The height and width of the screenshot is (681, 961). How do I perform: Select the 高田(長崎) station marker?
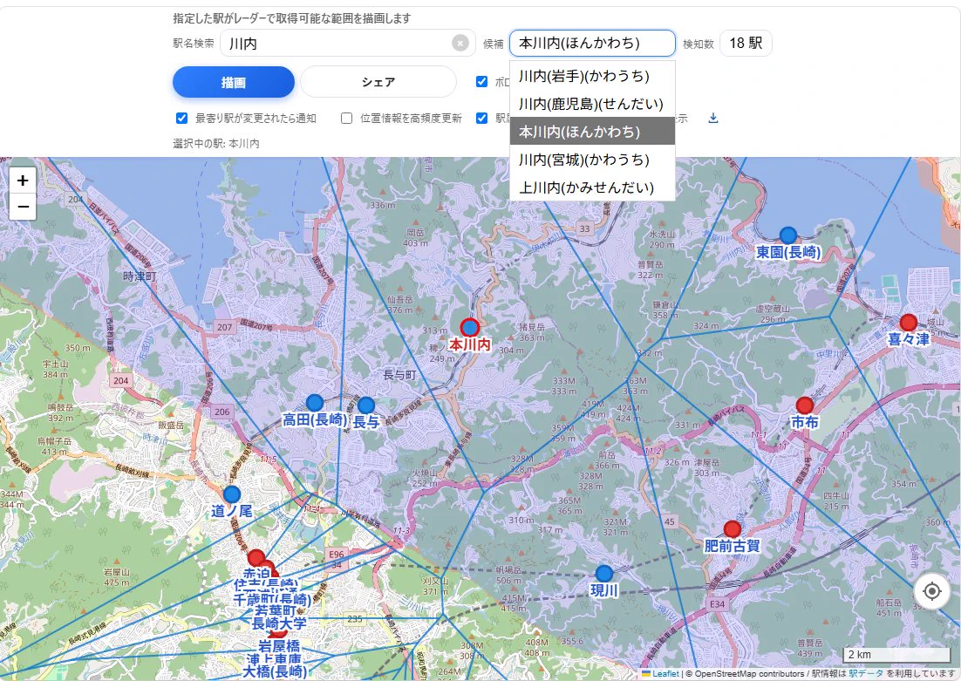tap(315, 403)
